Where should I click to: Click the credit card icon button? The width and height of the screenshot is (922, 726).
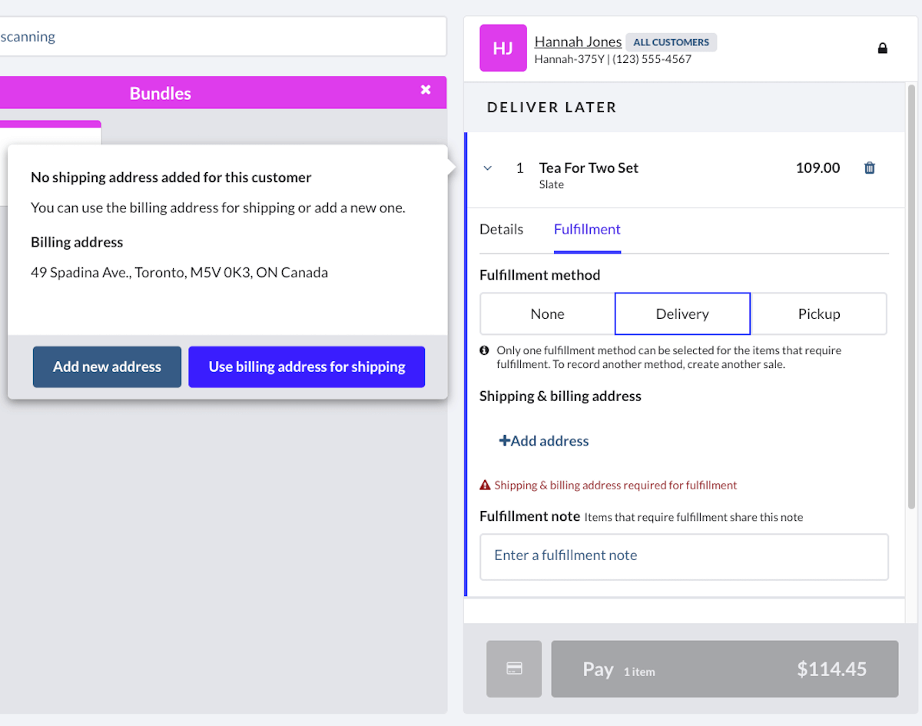(x=514, y=668)
